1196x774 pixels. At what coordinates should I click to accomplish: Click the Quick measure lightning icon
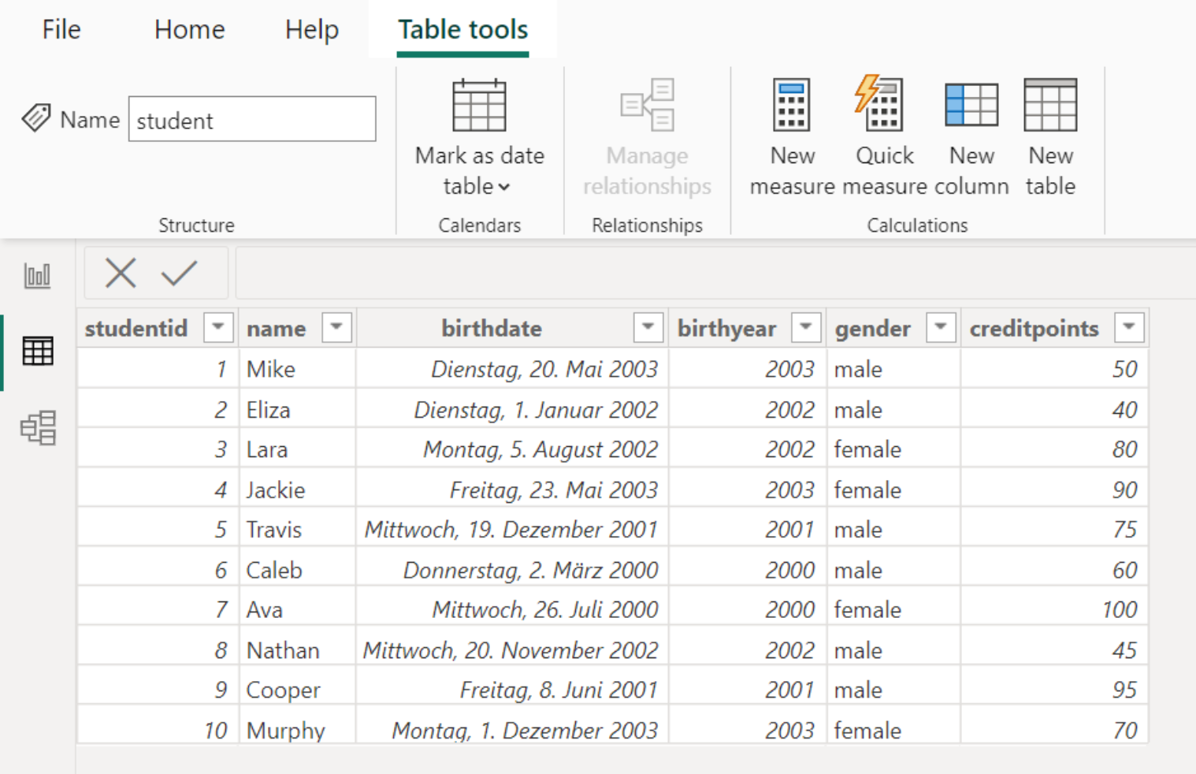882,105
